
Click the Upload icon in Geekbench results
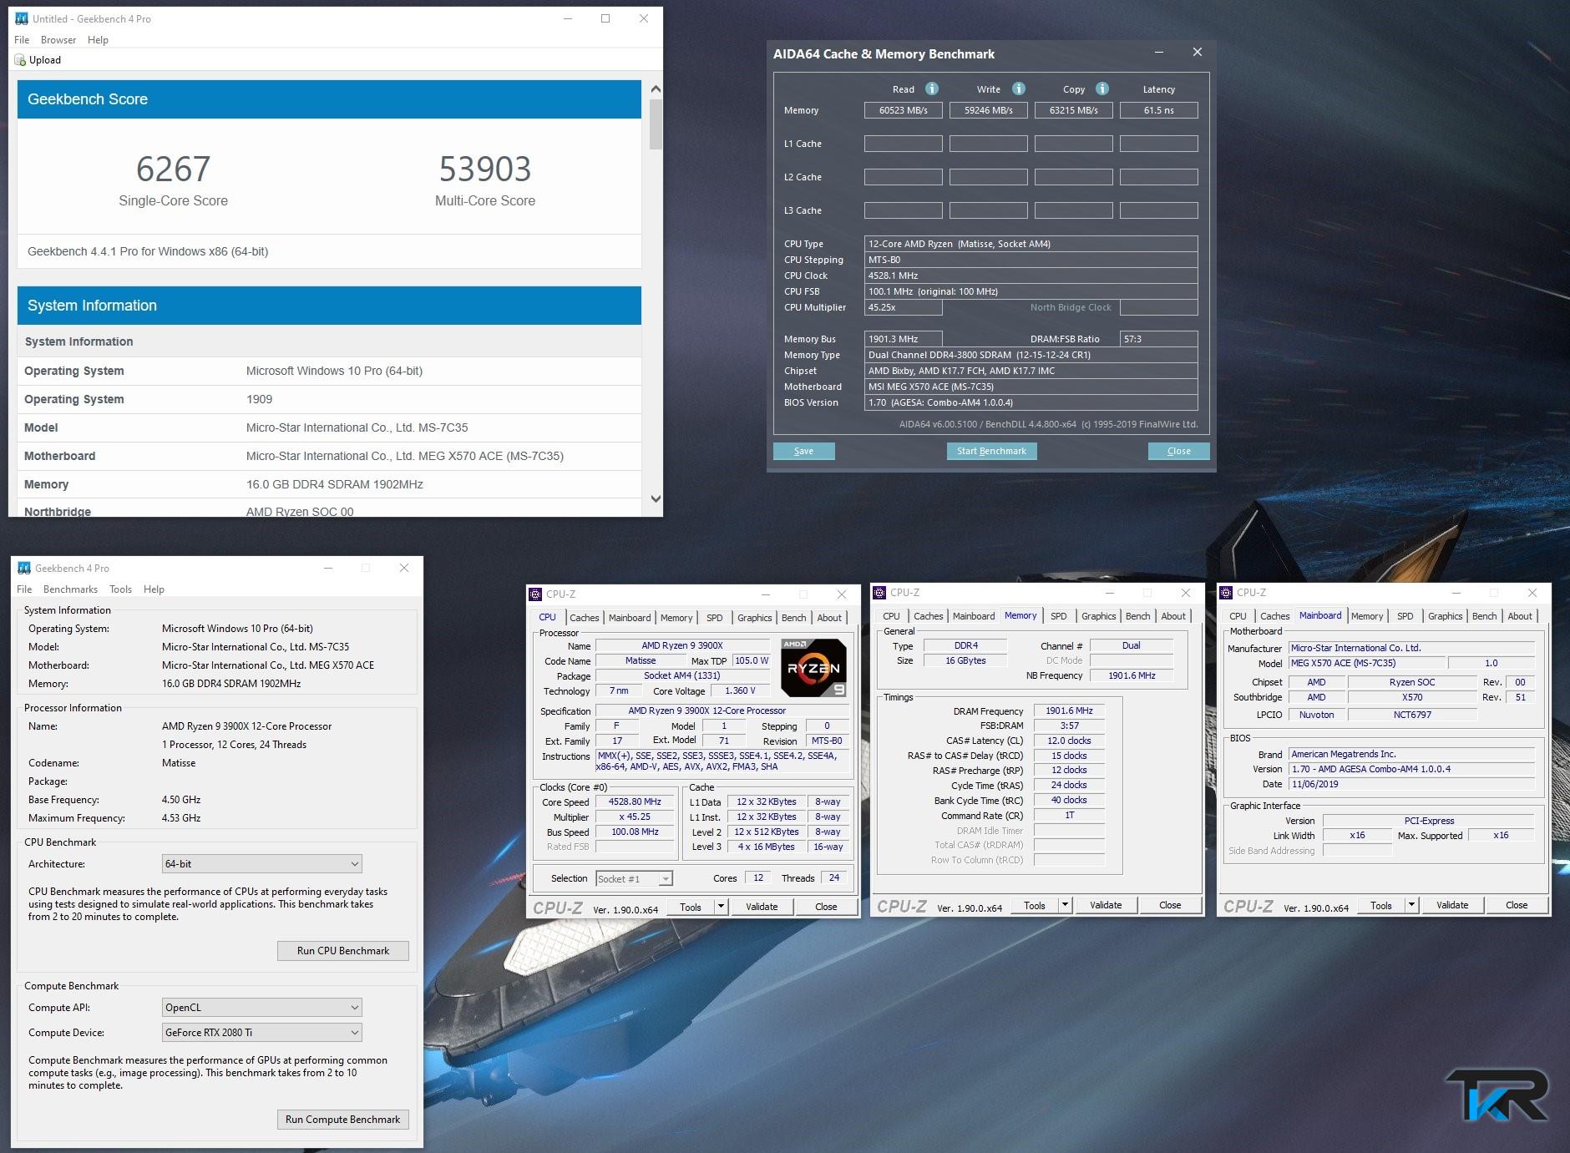coord(20,60)
